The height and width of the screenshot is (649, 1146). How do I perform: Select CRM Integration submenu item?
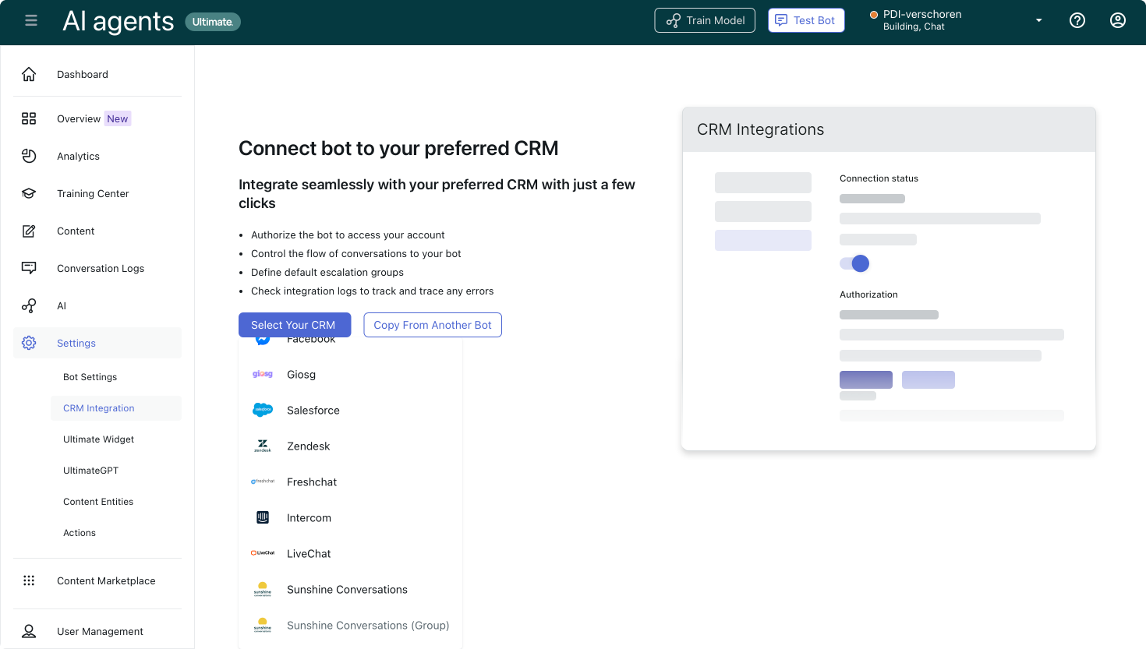[116, 408]
